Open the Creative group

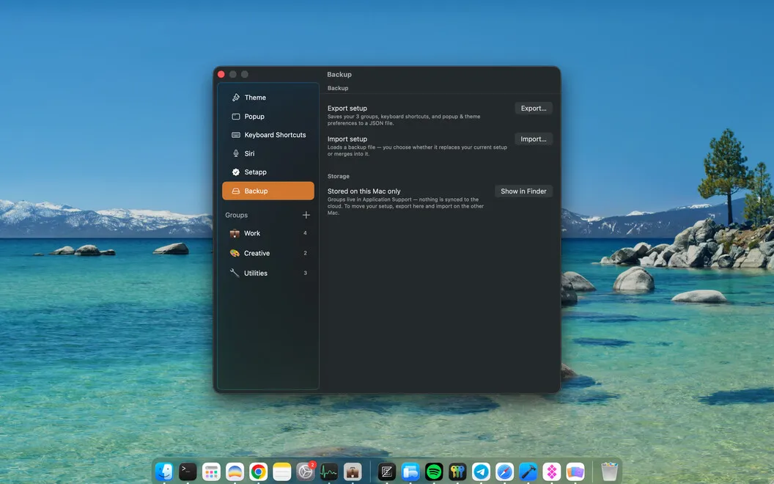(x=268, y=253)
